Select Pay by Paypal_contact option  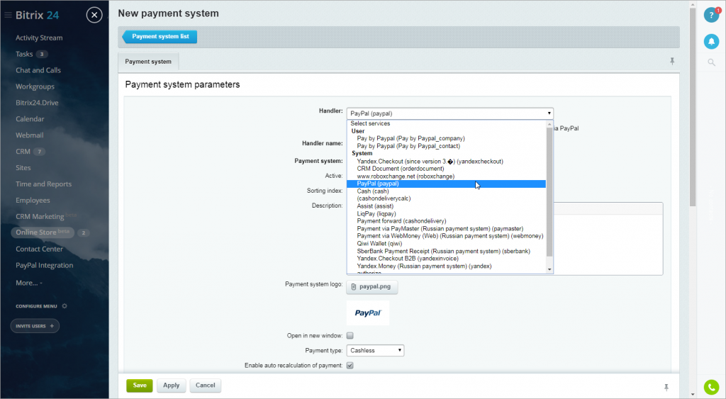tap(408, 146)
